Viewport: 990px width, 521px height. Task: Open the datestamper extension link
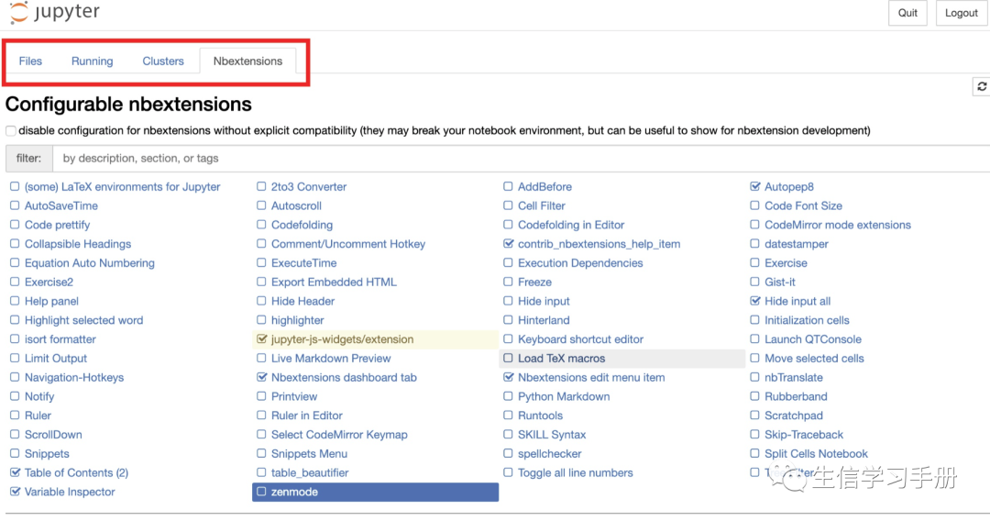click(x=797, y=244)
